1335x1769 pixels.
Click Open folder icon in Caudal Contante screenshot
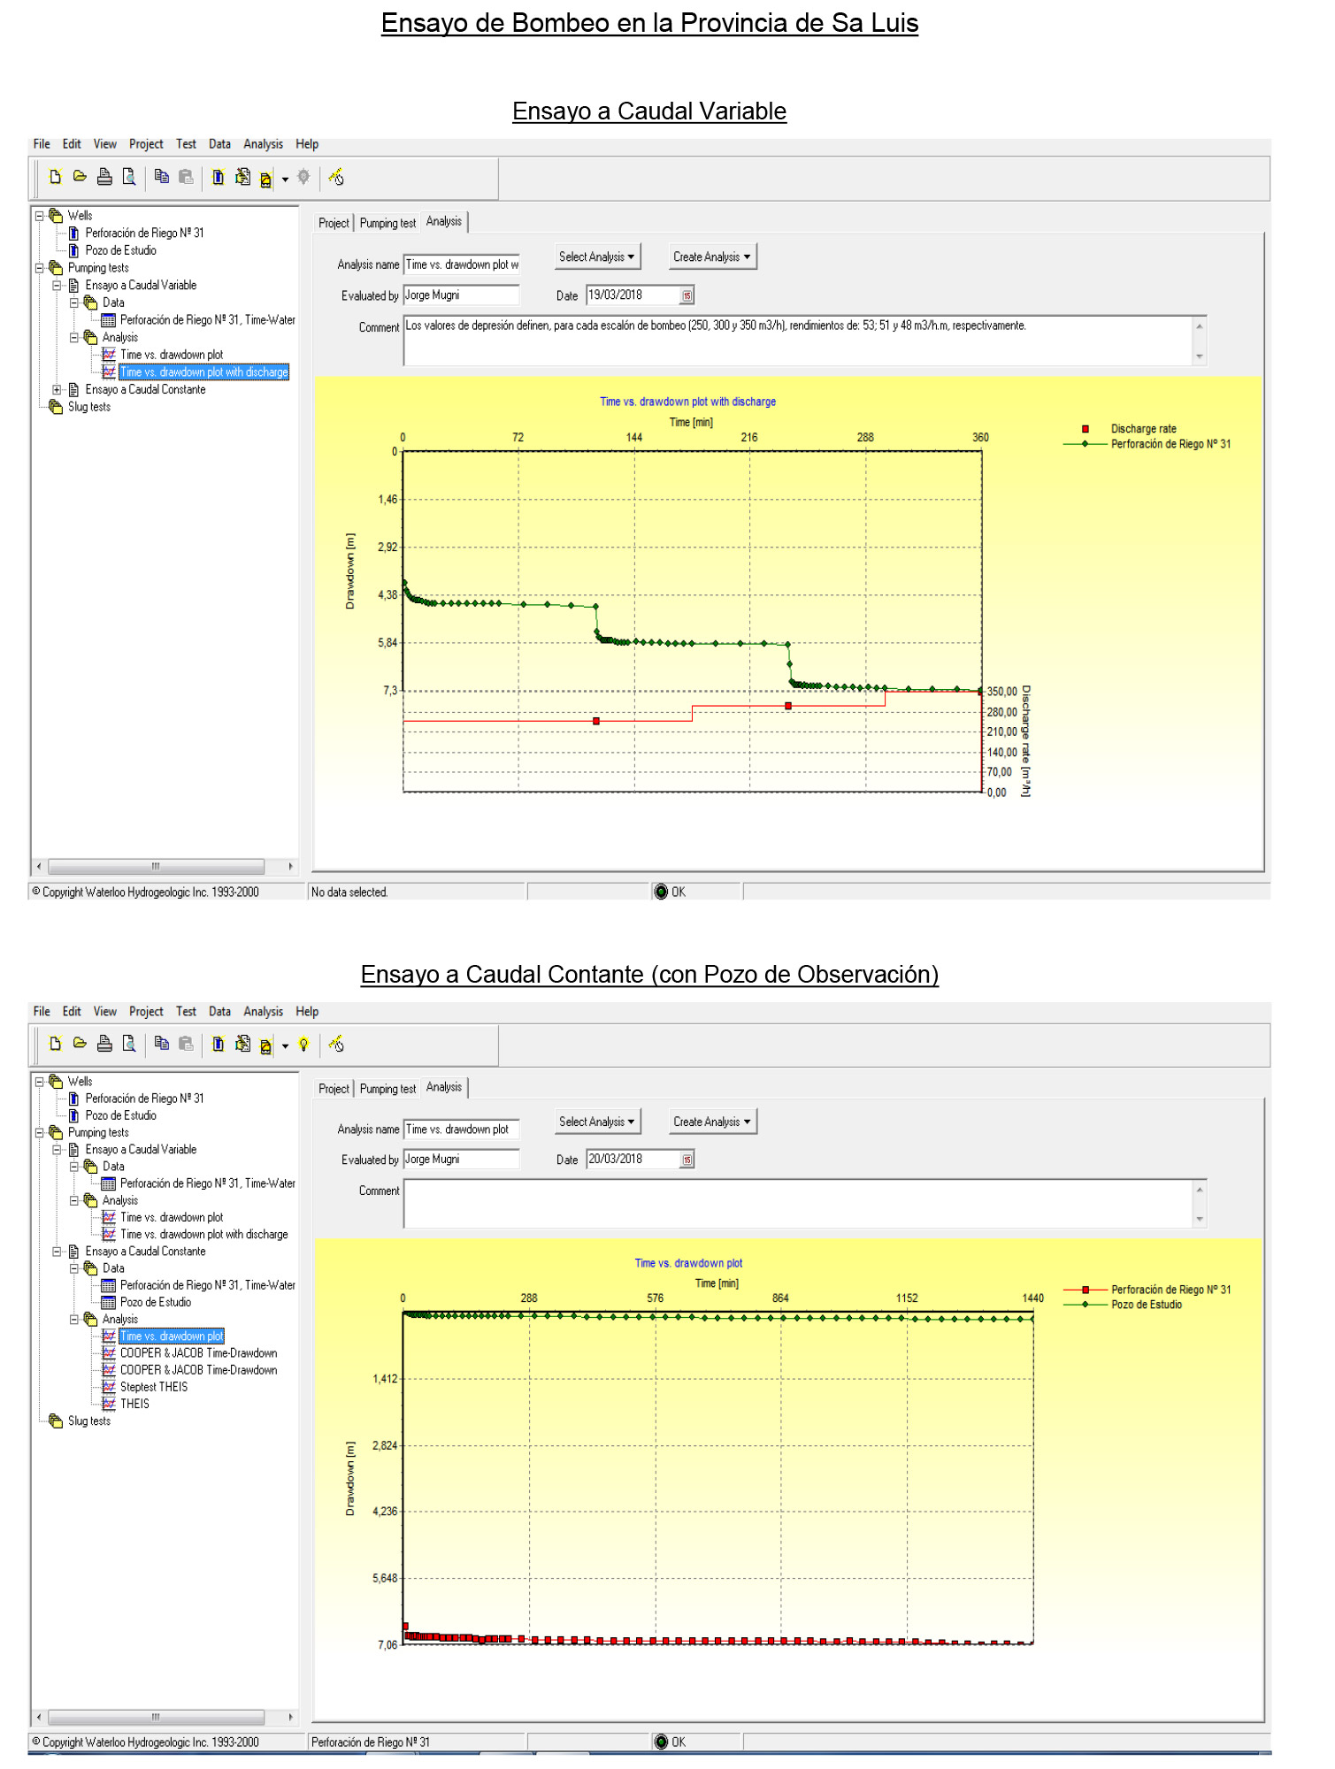[x=80, y=1044]
